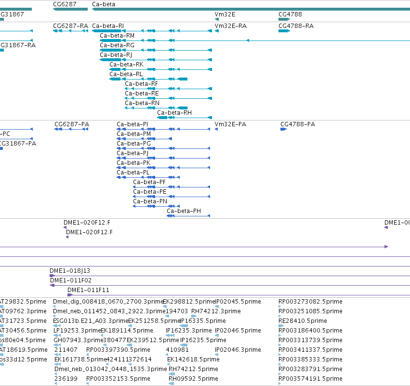Open the 211407 EST label
The width and height of the screenshot is (410, 386).
(x=66, y=350)
